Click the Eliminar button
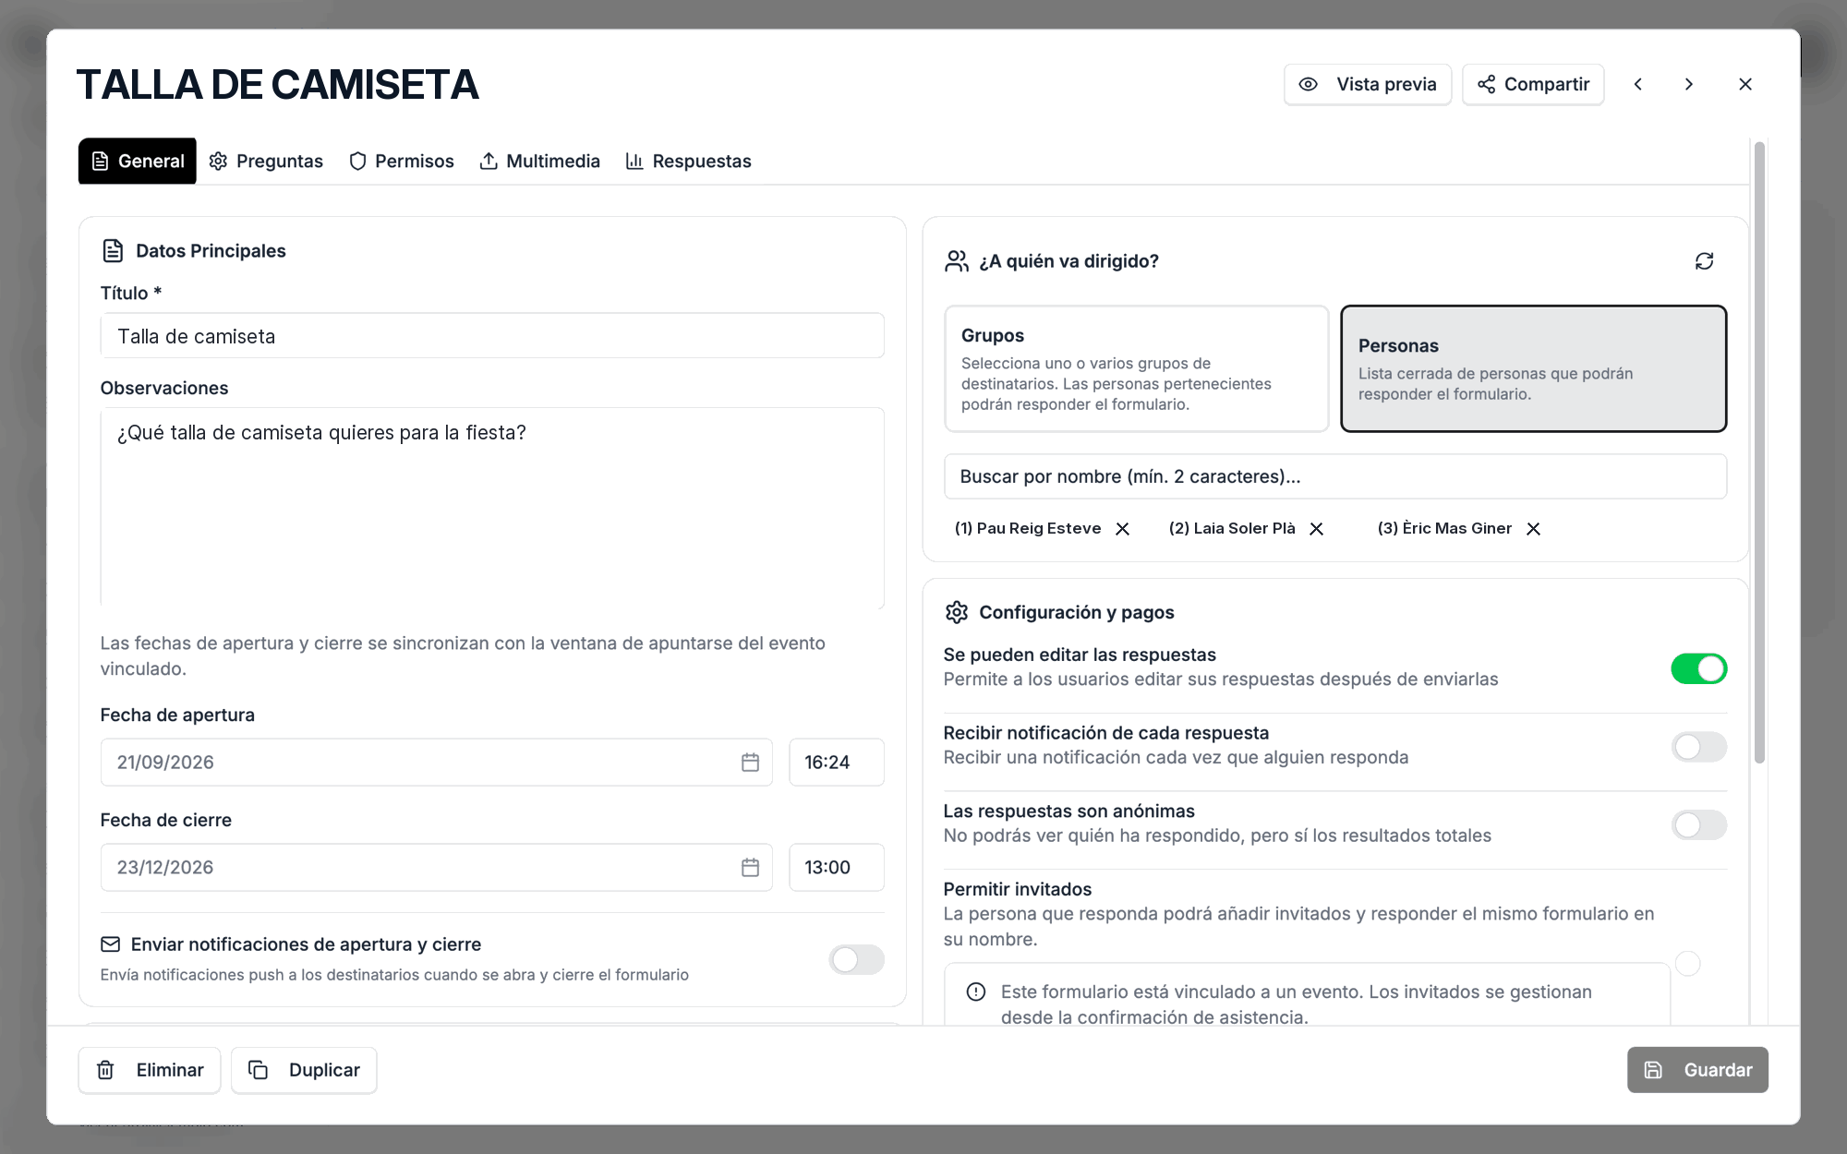1847x1154 pixels. tap(150, 1070)
